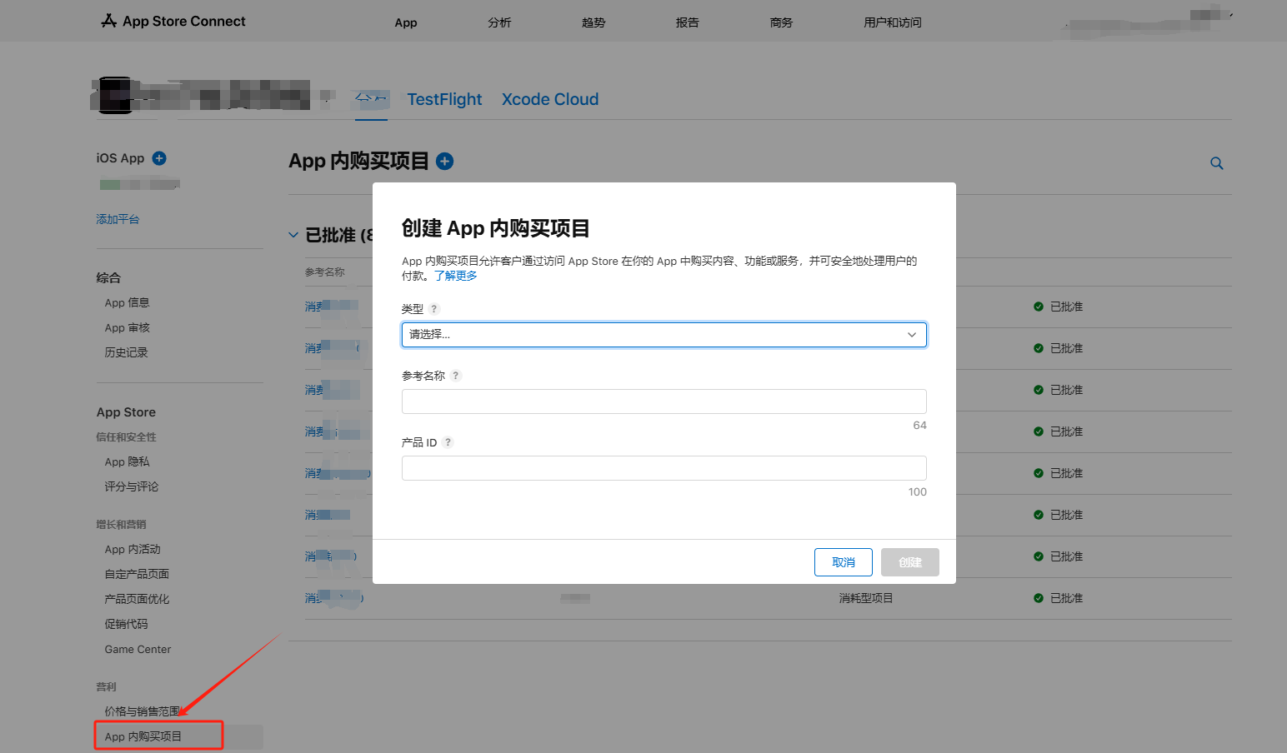Click the 参考名称 column header
1287x753 pixels.
click(x=324, y=272)
